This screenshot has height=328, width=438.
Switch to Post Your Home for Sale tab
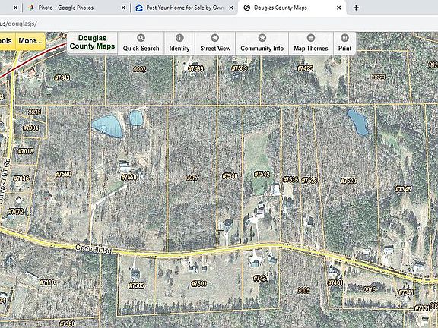(185, 8)
